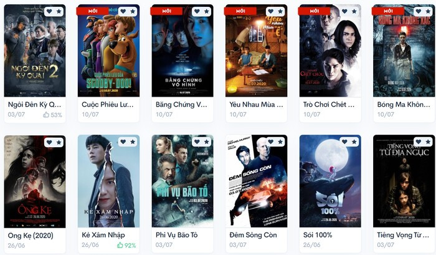The image size is (436, 255).
Task: Click heart icon on Ông Kẹ poster
Action: coord(49,142)
